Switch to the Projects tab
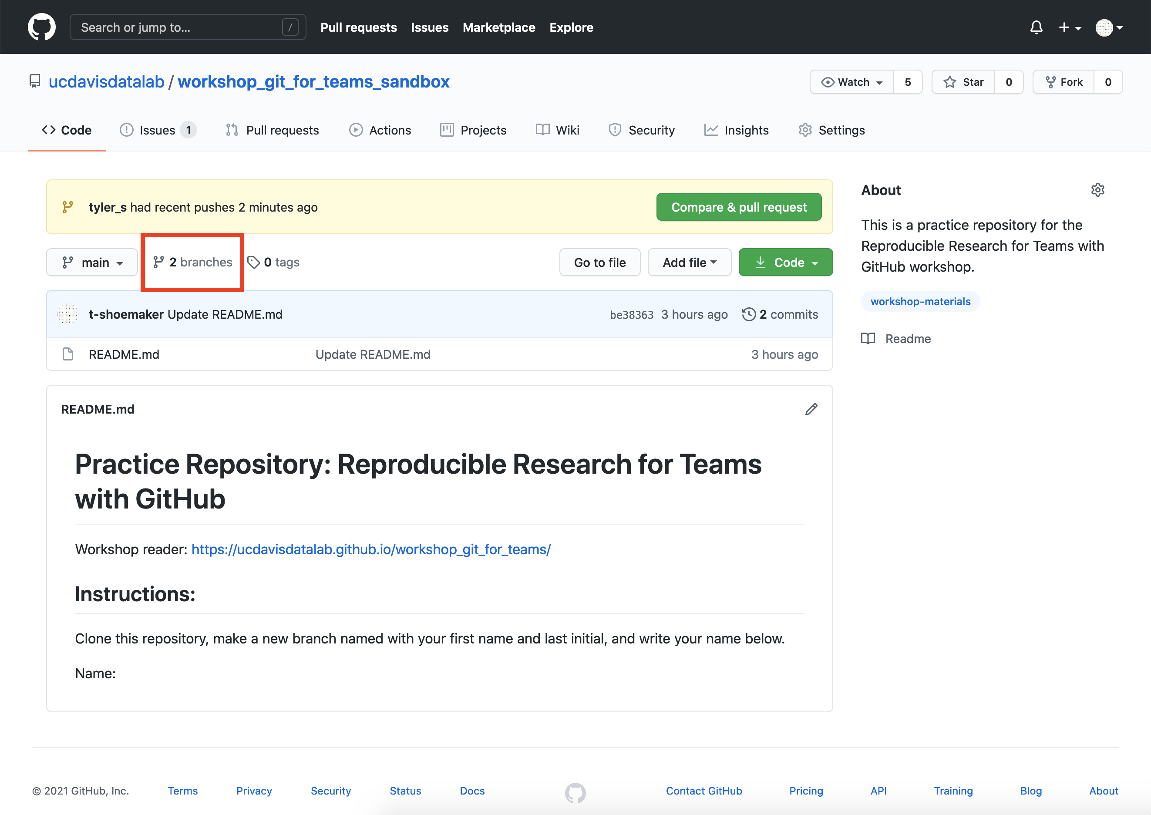 [473, 130]
